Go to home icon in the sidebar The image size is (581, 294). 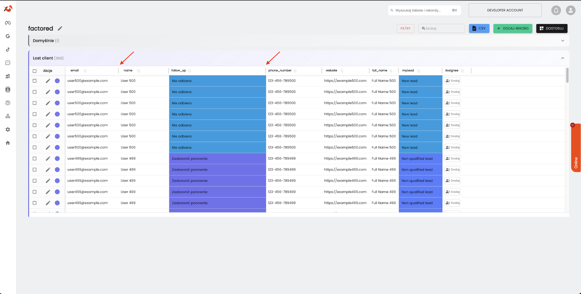click(x=8, y=143)
